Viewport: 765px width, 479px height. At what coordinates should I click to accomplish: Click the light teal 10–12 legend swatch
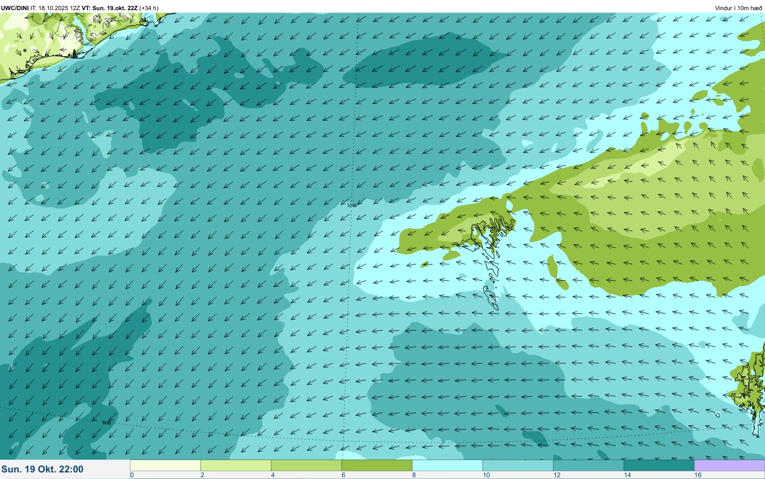coord(518,465)
